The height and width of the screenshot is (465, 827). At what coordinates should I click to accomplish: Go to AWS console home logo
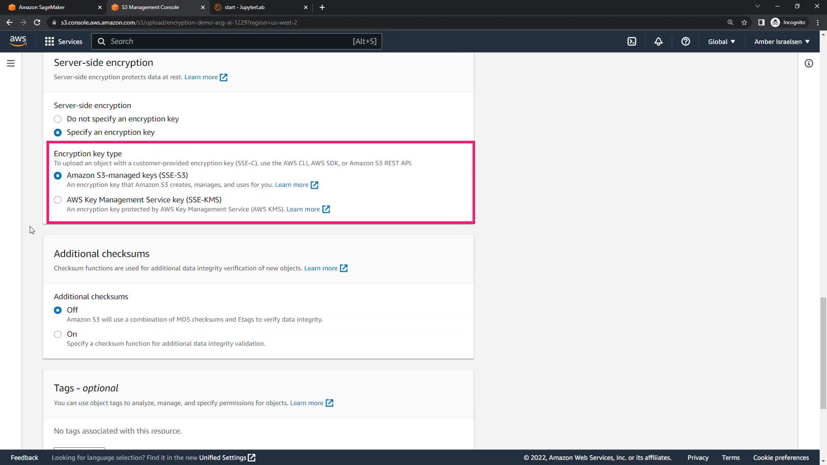point(18,41)
